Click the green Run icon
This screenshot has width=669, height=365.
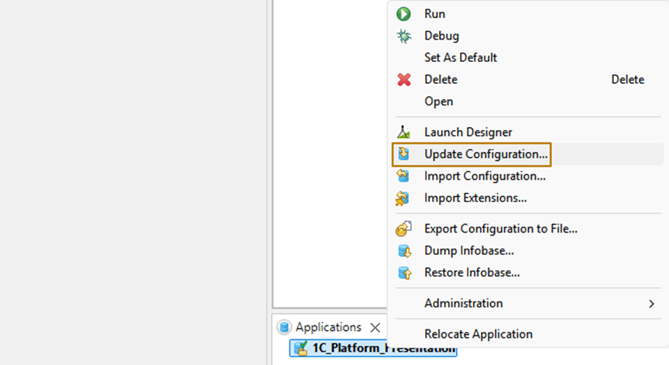coord(403,14)
